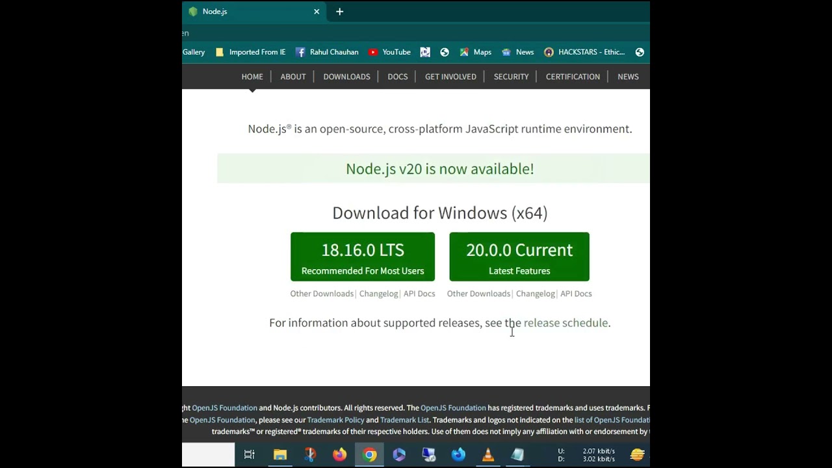Screen dimensions: 832x468
Task: Open the ABOUT page
Action: [x=293, y=77]
